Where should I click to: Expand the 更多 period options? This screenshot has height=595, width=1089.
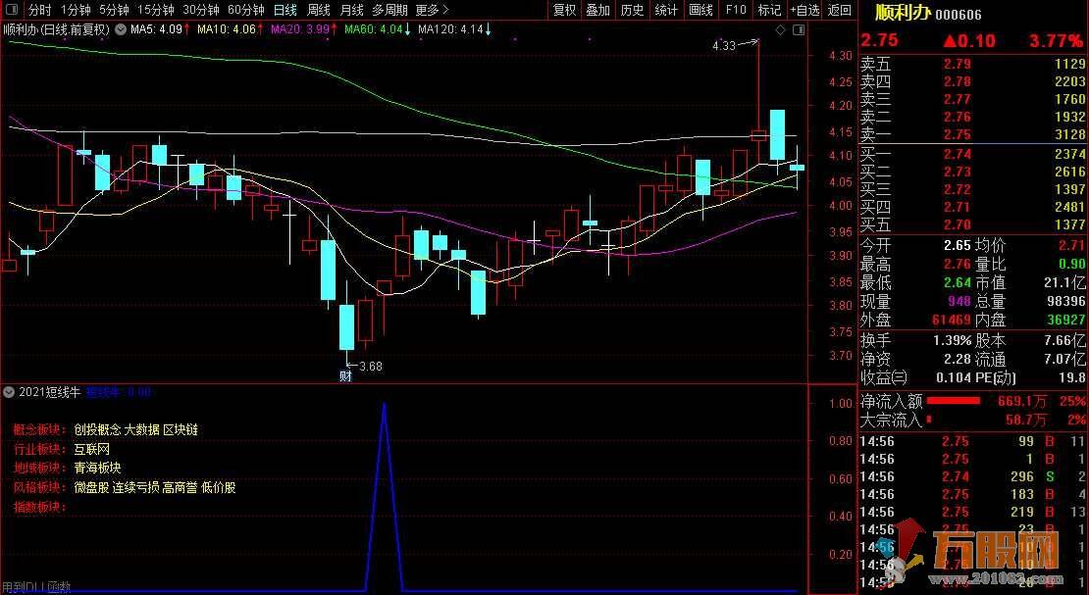click(x=432, y=10)
